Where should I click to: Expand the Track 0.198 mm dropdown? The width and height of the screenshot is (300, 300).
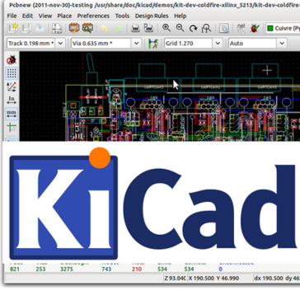pyautogui.click(x=61, y=44)
